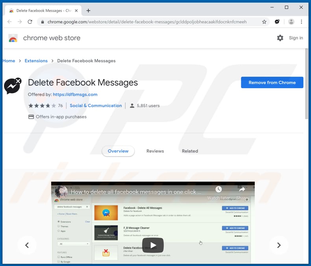Image resolution: width=311 pixels, height=266 pixels.
Task: Click the Offers in-app purchases text
Action: (x=61, y=117)
